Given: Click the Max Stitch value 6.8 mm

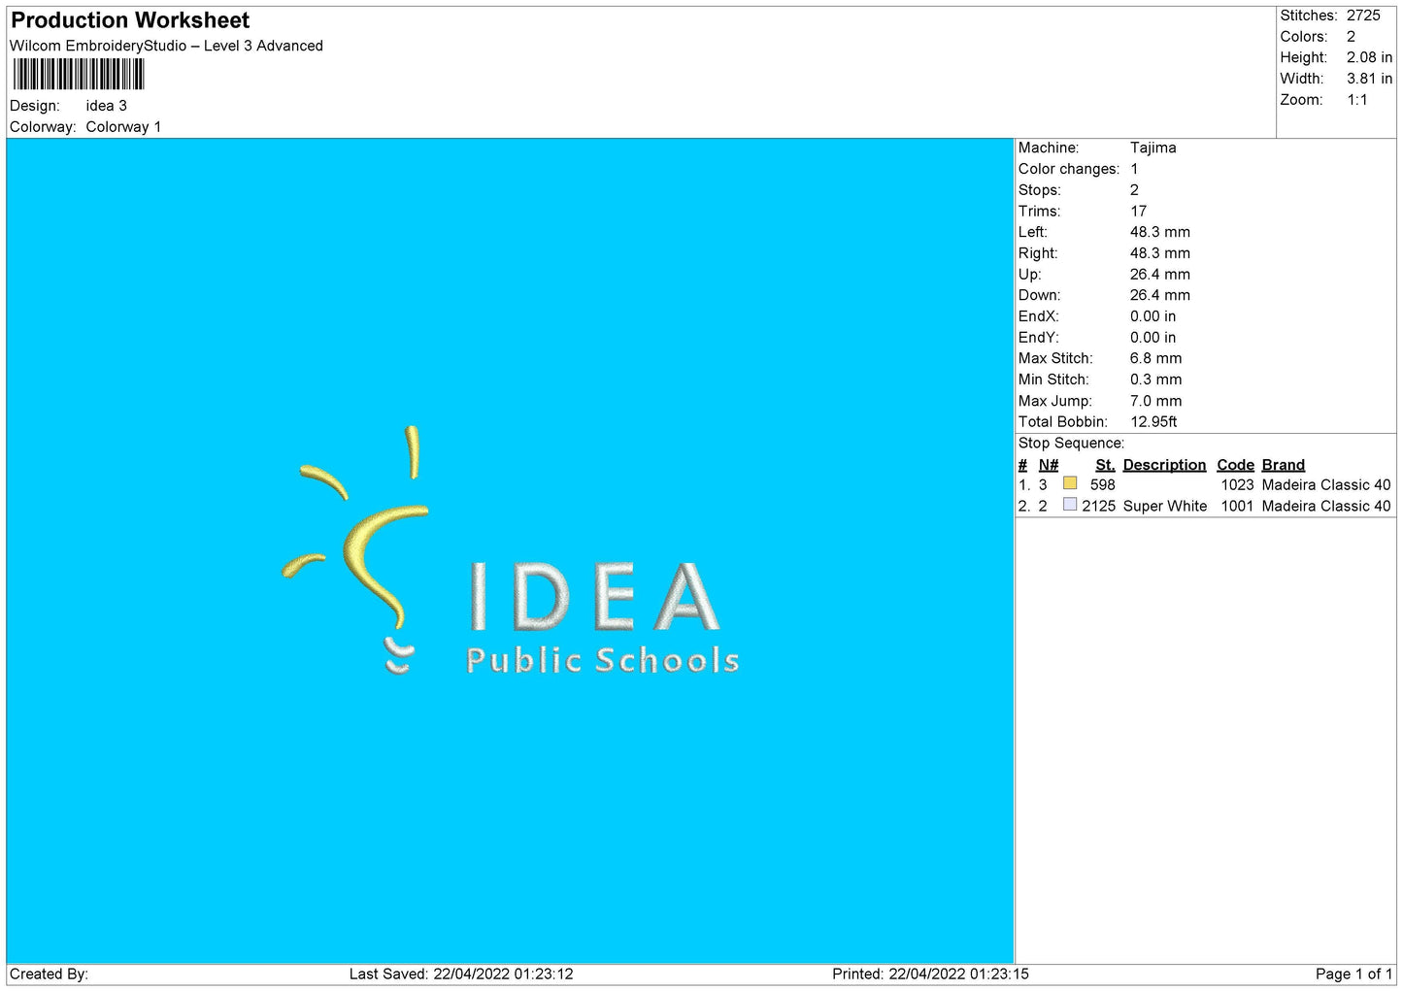Looking at the screenshot, I should [x=1156, y=358].
